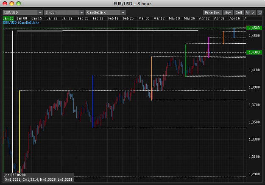
Task: Click the Apr 02 date label
Action: click(204, 18)
